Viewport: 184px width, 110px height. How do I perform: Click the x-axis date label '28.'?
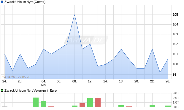20,81
